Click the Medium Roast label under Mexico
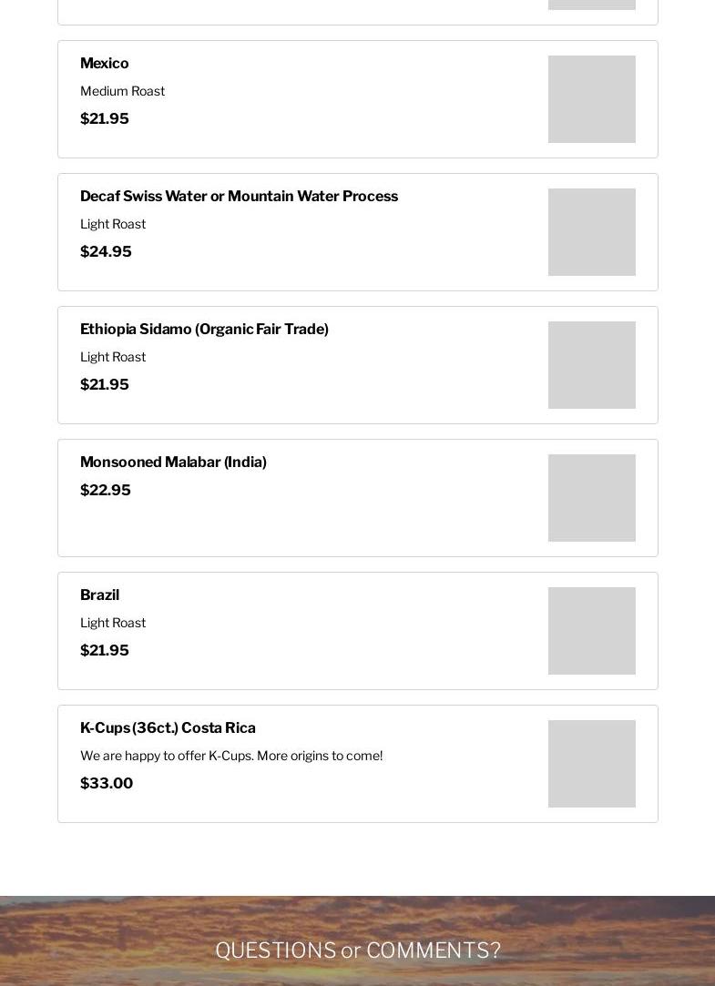 pyautogui.click(x=122, y=91)
